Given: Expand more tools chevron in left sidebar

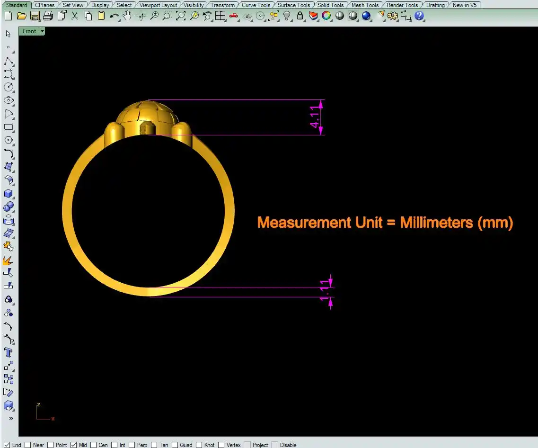Looking at the screenshot, I should [10, 418].
